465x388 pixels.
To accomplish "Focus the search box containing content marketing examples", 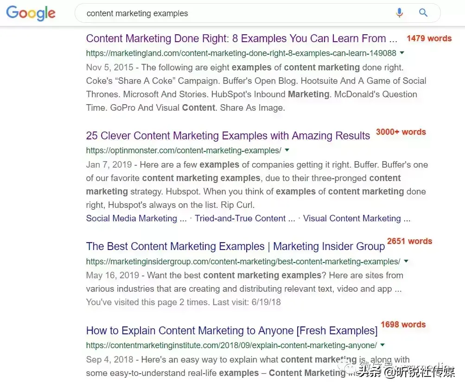I will (x=257, y=13).
